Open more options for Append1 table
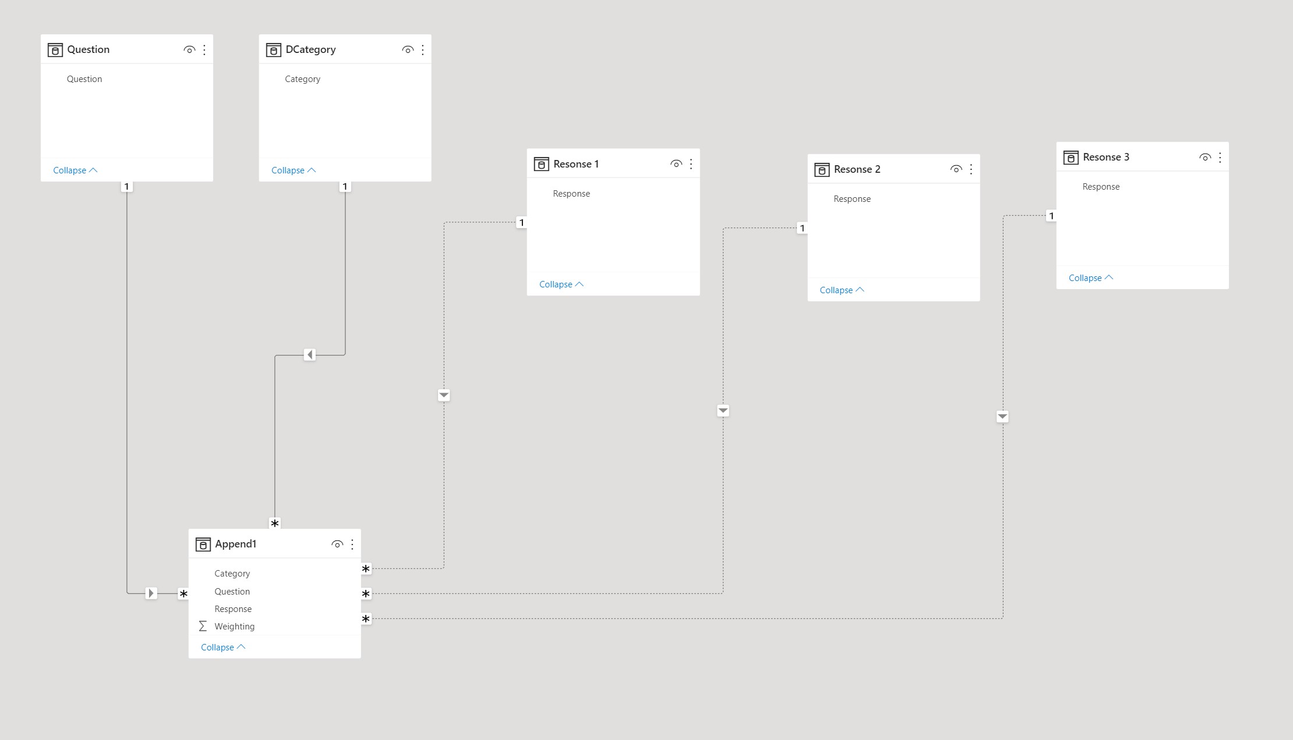This screenshot has height=740, width=1293. 352,545
